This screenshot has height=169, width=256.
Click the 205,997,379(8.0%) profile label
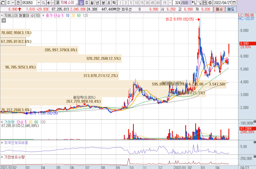pyautogui.click(x=61, y=50)
